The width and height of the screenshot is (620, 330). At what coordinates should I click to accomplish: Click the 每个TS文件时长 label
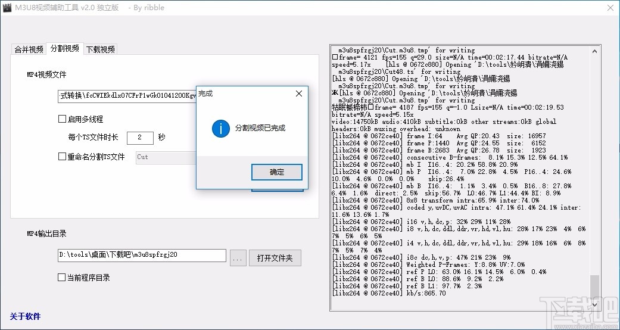[x=93, y=138]
